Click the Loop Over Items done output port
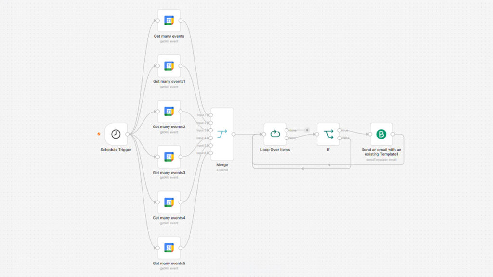Image resolution: width=493 pixels, height=277 pixels. pyautogui.click(x=287, y=130)
